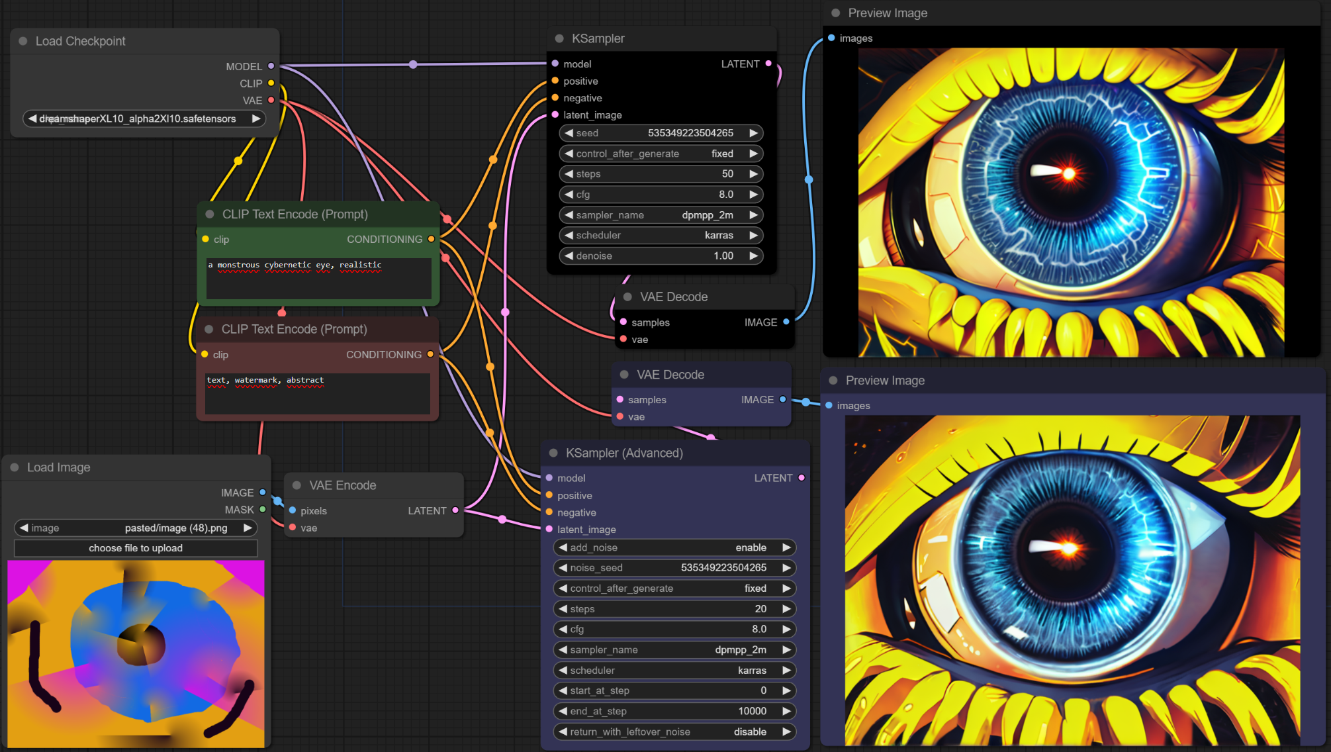Toggle control_after_generate fixed in KSampler
1331x752 pixels.
(661, 154)
